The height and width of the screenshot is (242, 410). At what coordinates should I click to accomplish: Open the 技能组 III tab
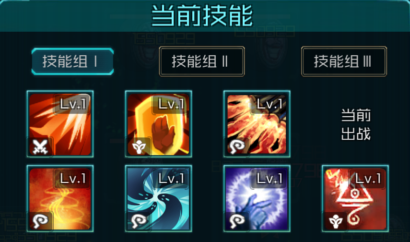344,61
